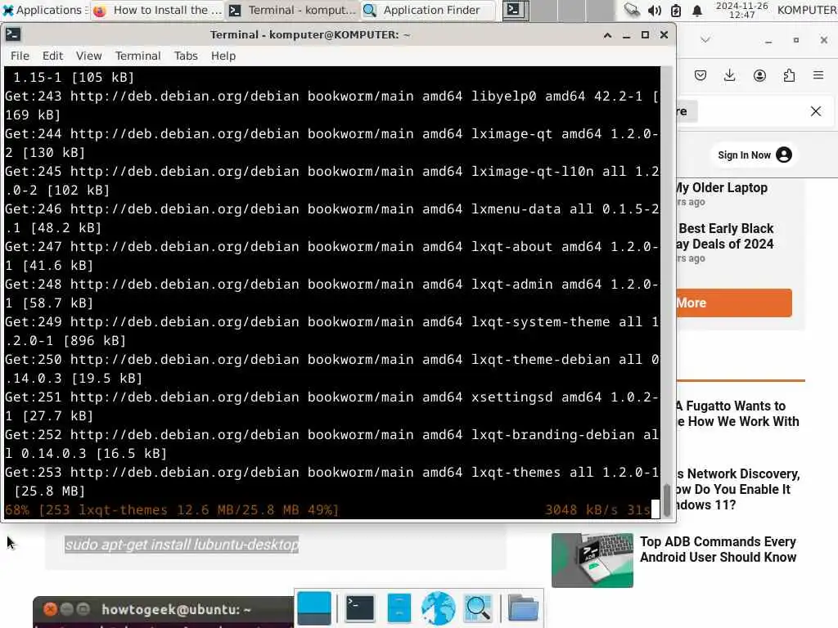Open the File menu in Terminal
This screenshot has width=838, height=628.
pyautogui.click(x=20, y=56)
